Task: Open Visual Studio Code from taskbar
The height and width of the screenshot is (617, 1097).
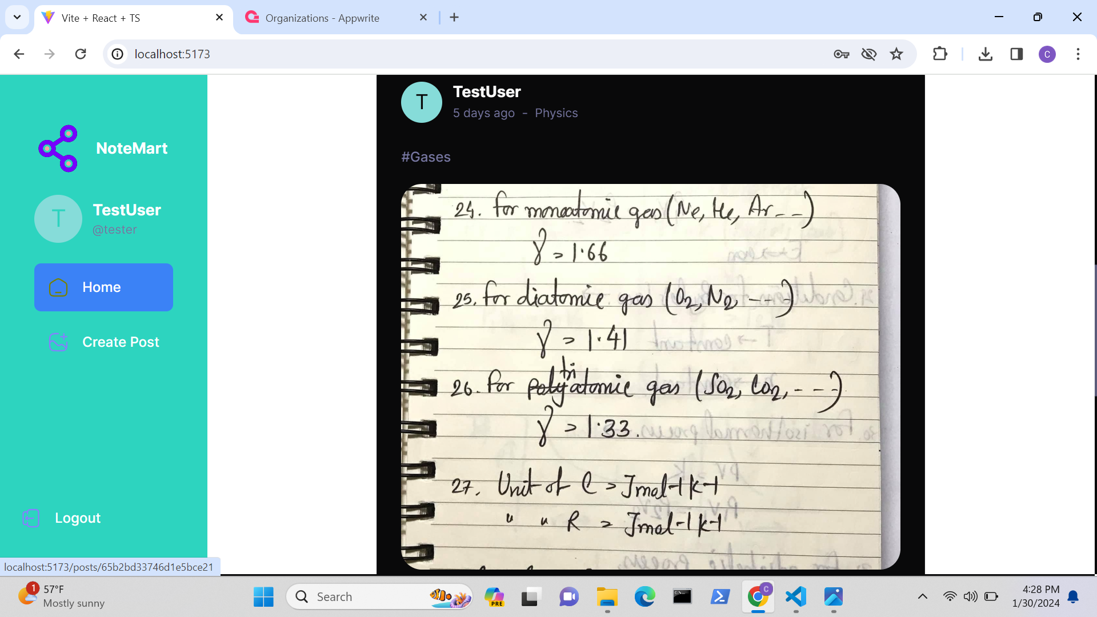Action: pyautogui.click(x=796, y=596)
